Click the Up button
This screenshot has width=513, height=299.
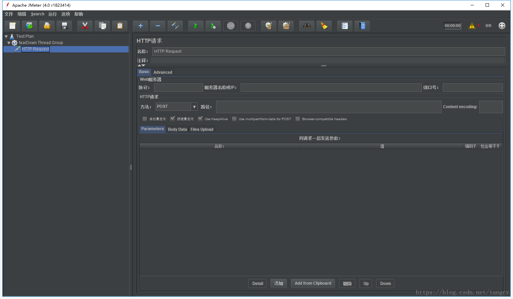(366, 283)
